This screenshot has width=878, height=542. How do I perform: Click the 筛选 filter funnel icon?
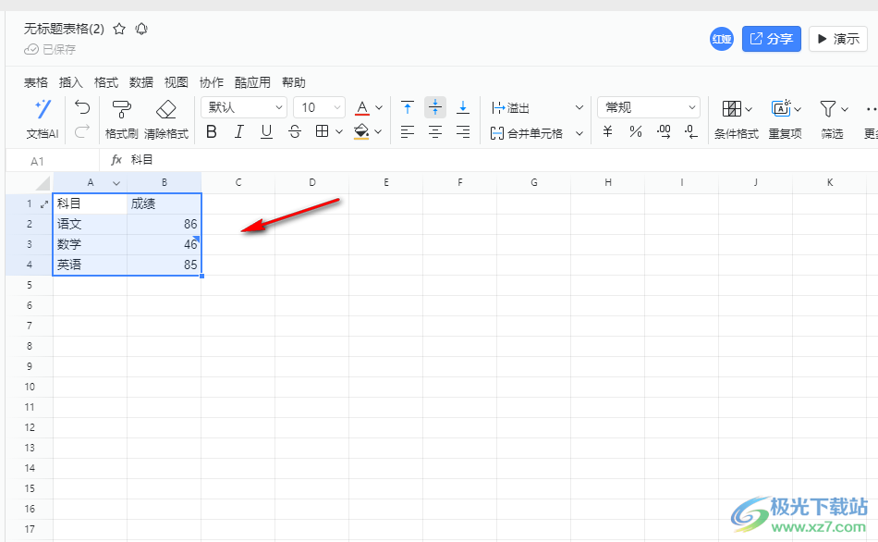[x=827, y=109]
